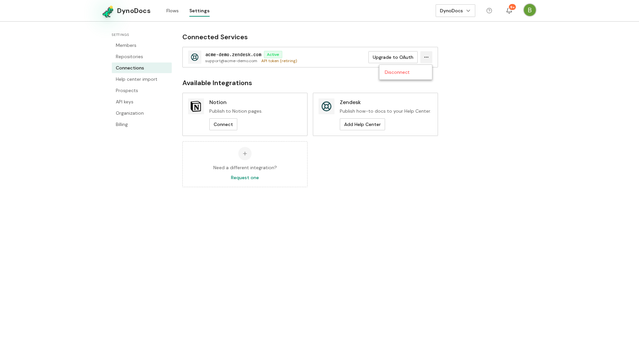639x359 pixels.
Task: Click Connect for Notion
Action: (x=223, y=124)
